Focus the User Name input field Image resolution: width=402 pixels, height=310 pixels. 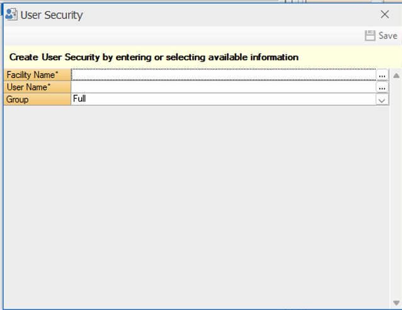(x=223, y=87)
